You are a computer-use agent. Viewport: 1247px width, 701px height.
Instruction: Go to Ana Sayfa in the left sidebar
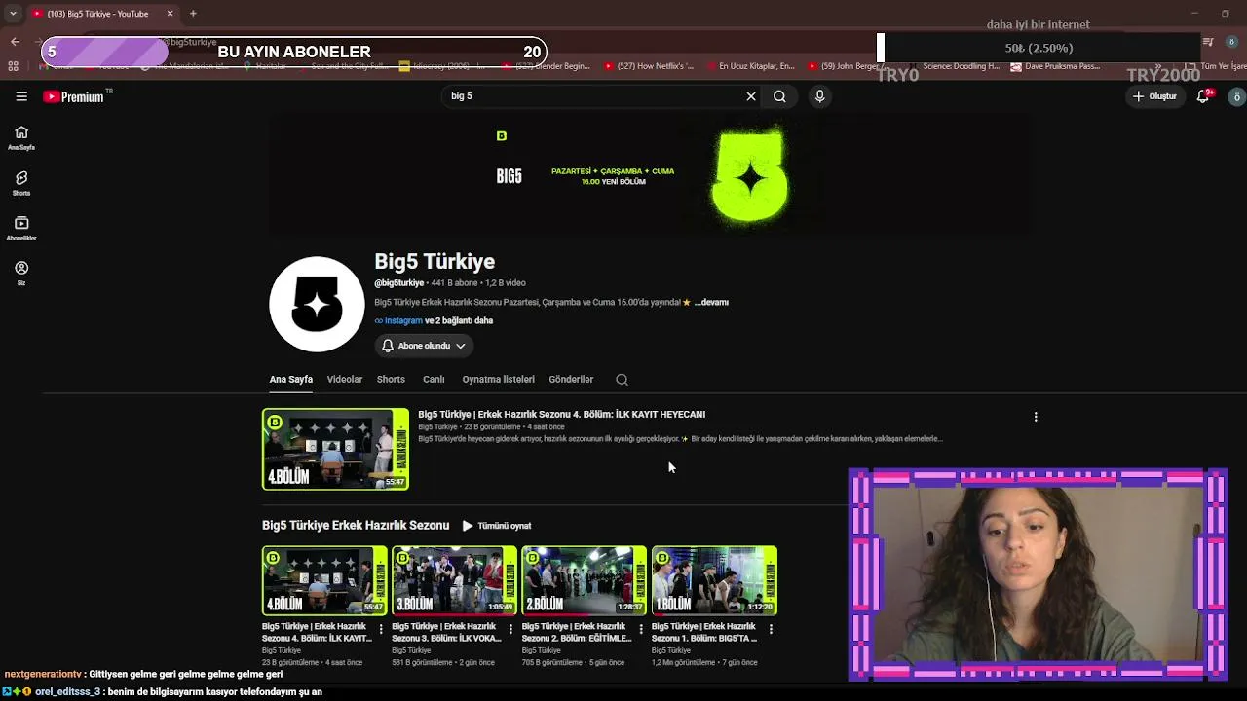pos(21,138)
